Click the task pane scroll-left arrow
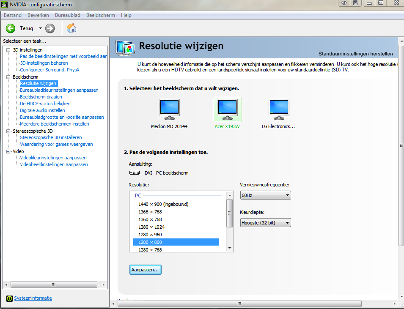 [6, 284]
